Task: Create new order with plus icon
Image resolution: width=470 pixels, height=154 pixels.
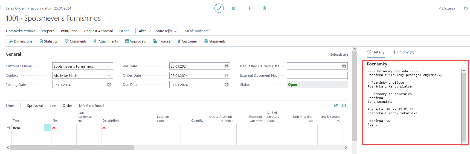Action: [249, 8]
